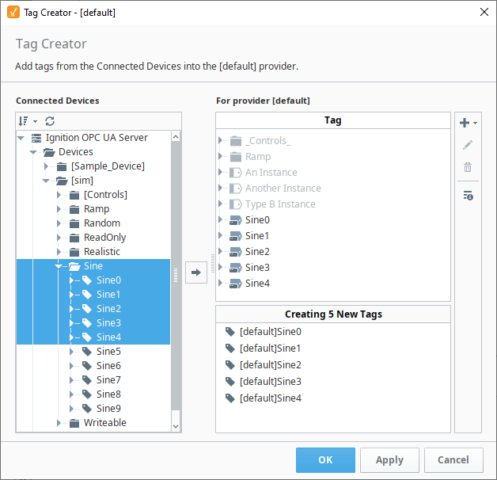Viewport: 497px width, 480px height.
Task: Click the pencil edit tag icon
Action: point(468,145)
